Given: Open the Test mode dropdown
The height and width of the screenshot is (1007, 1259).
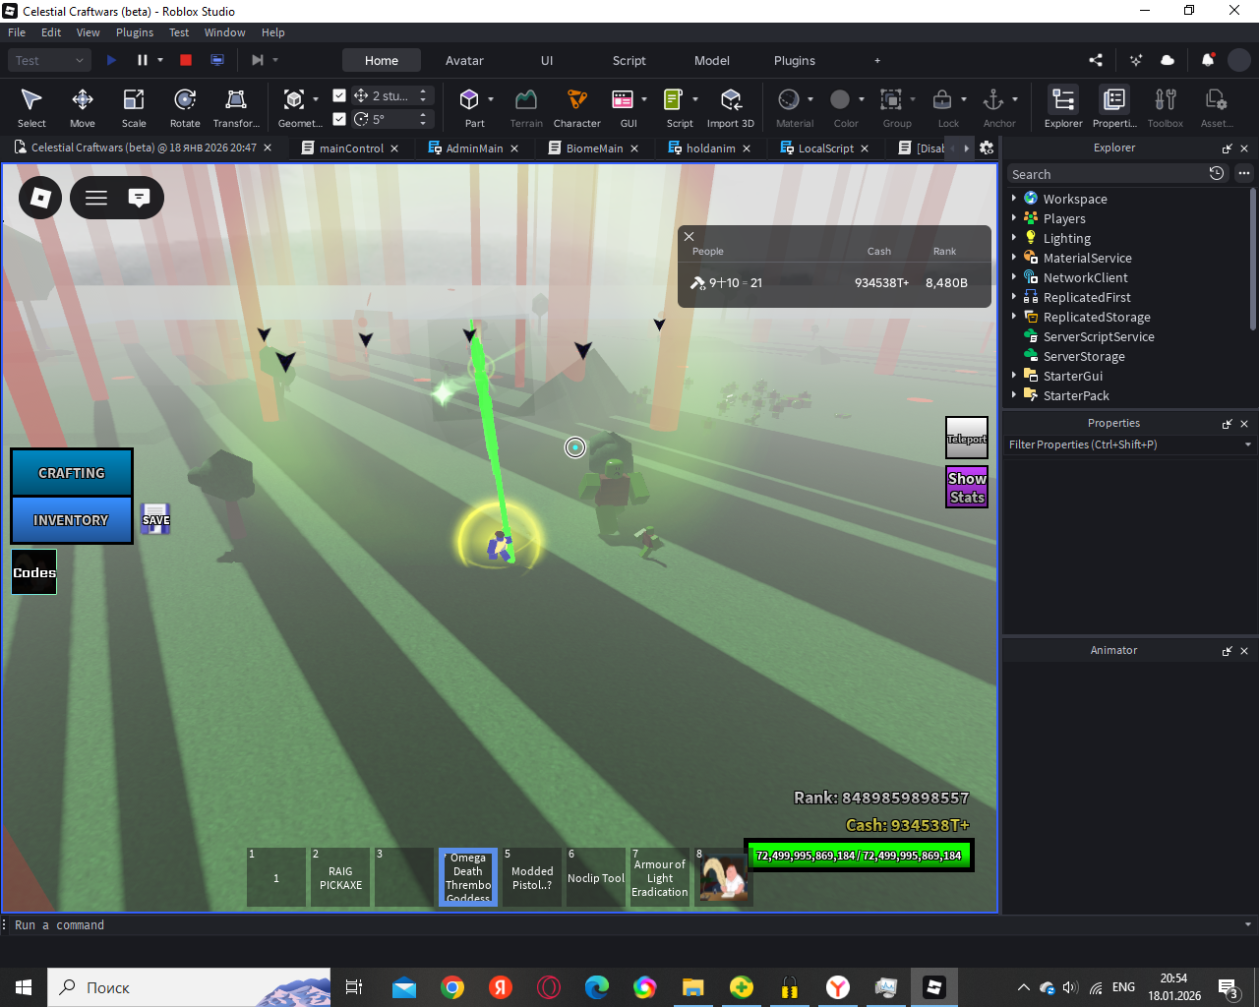Looking at the screenshot, I should pyautogui.click(x=50, y=60).
